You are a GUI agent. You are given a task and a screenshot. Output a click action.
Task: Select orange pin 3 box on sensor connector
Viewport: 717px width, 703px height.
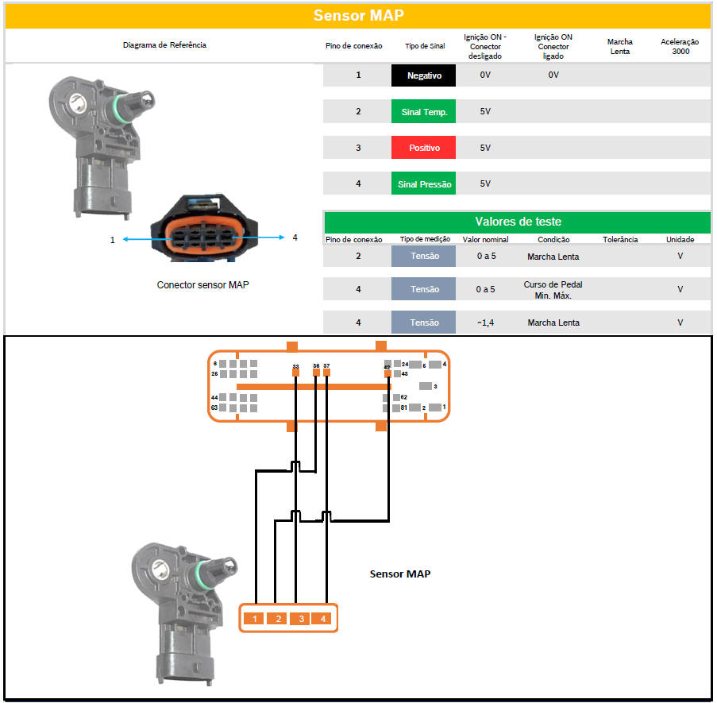click(x=299, y=619)
